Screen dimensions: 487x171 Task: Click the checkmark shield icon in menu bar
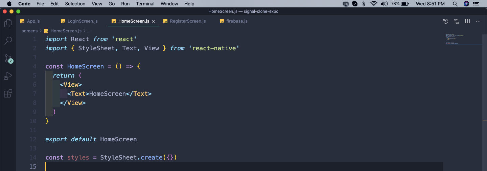(355, 4)
